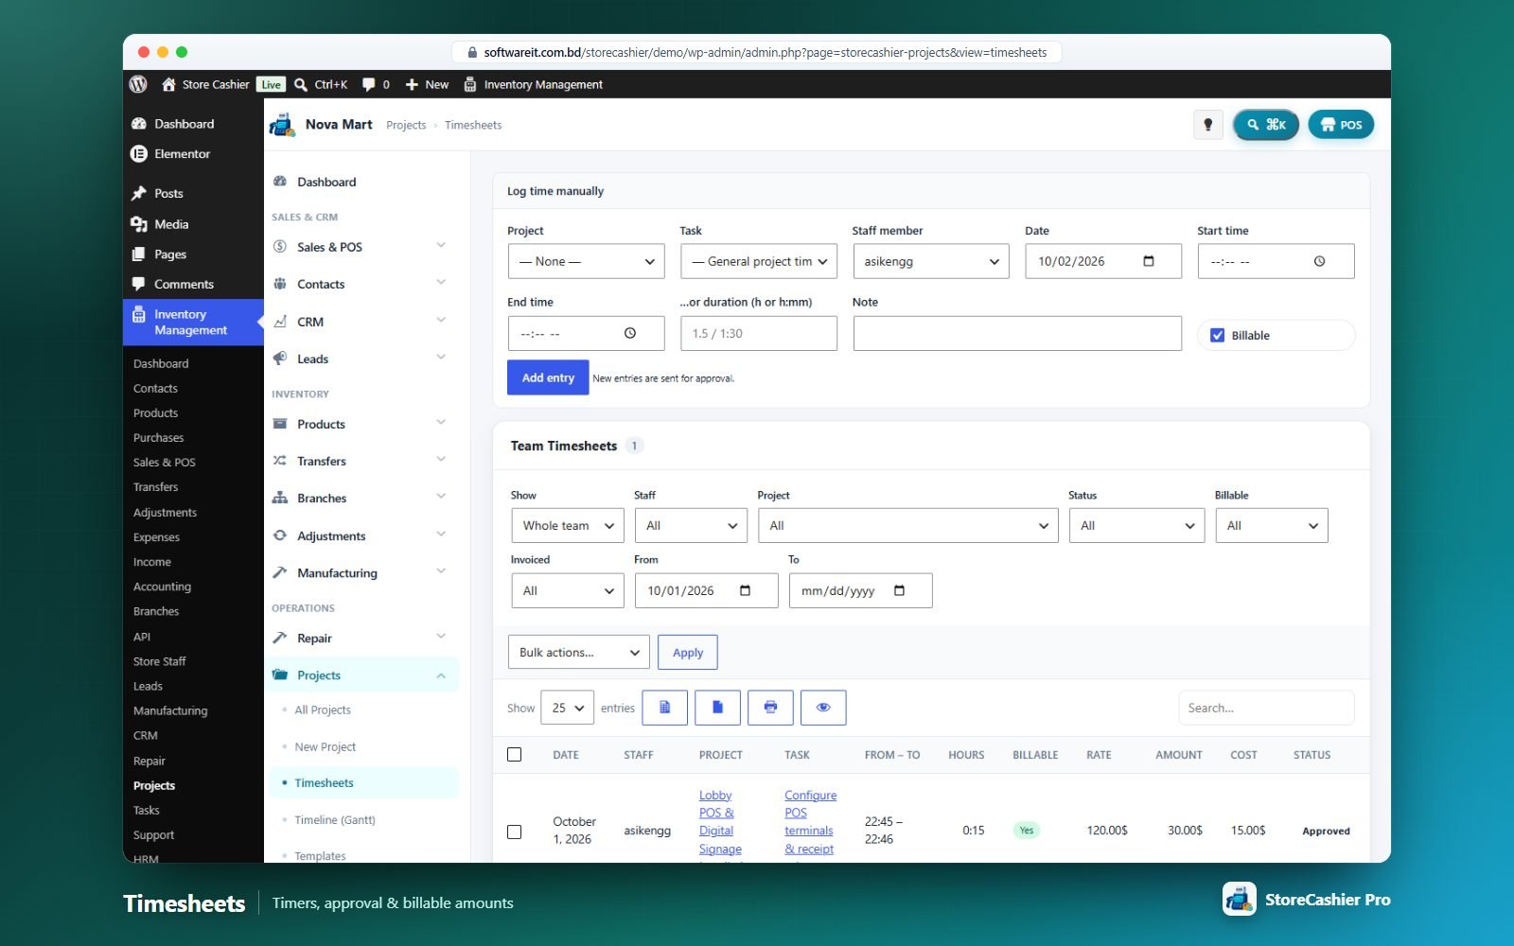Open Start time clock picker icon

pos(1319,261)
